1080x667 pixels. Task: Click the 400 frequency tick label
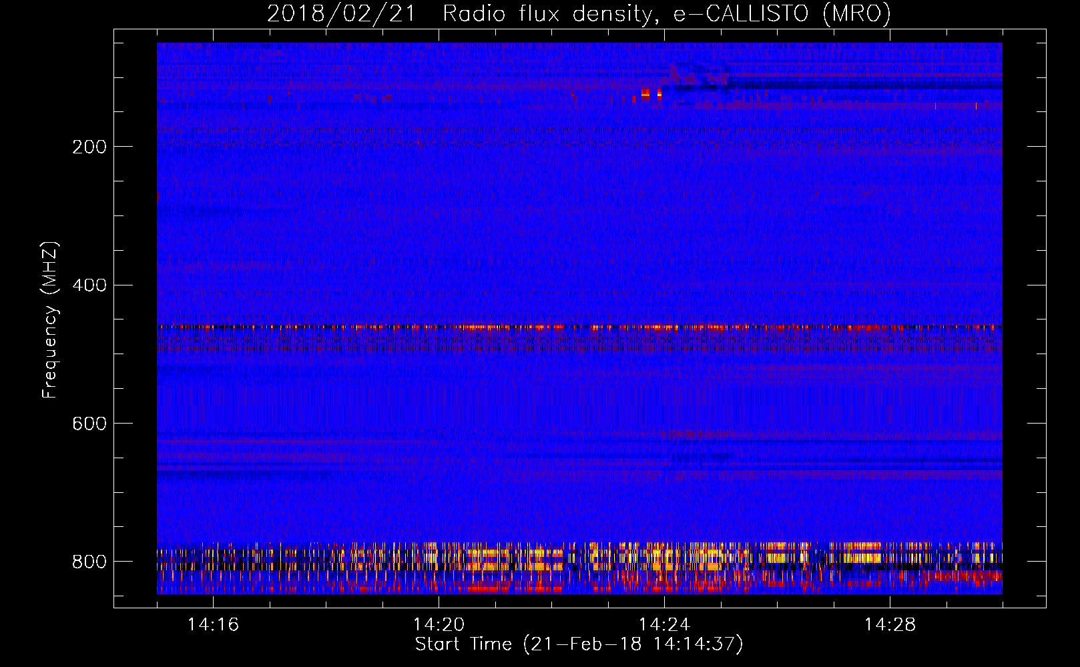[x=89, y=285]
